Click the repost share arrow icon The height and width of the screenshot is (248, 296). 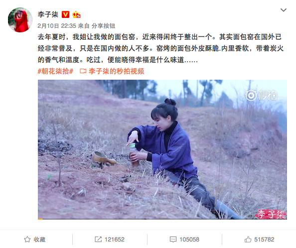point(98,240)
